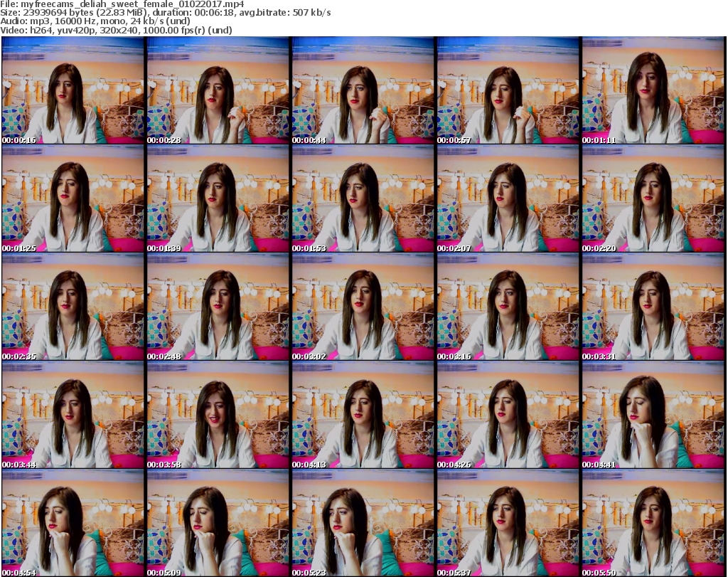Select the thumbnail timestamped 00:05:37
The width and height of the screenshot is (728, 577).
point(508,523)
